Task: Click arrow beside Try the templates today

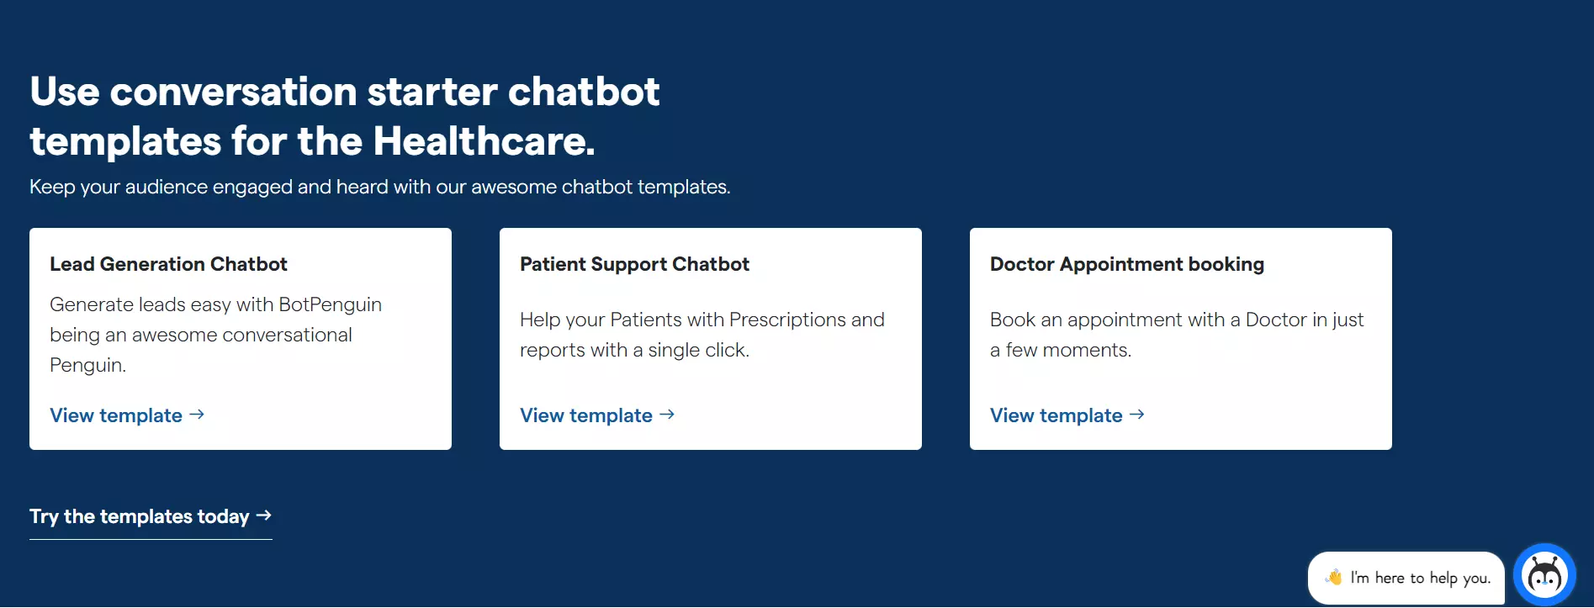Action: (x=264, y=515)
